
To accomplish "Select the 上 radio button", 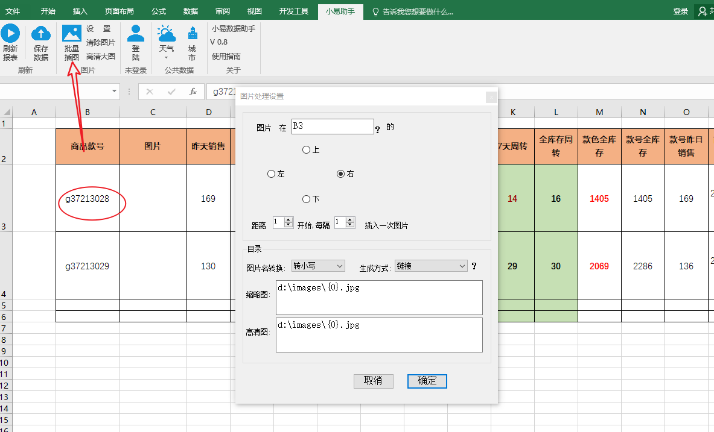I will [306, 149].
